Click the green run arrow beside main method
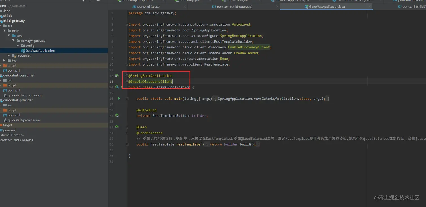This screenshot has width=426, height=207. pyautogui.click(x=119, y=99)
